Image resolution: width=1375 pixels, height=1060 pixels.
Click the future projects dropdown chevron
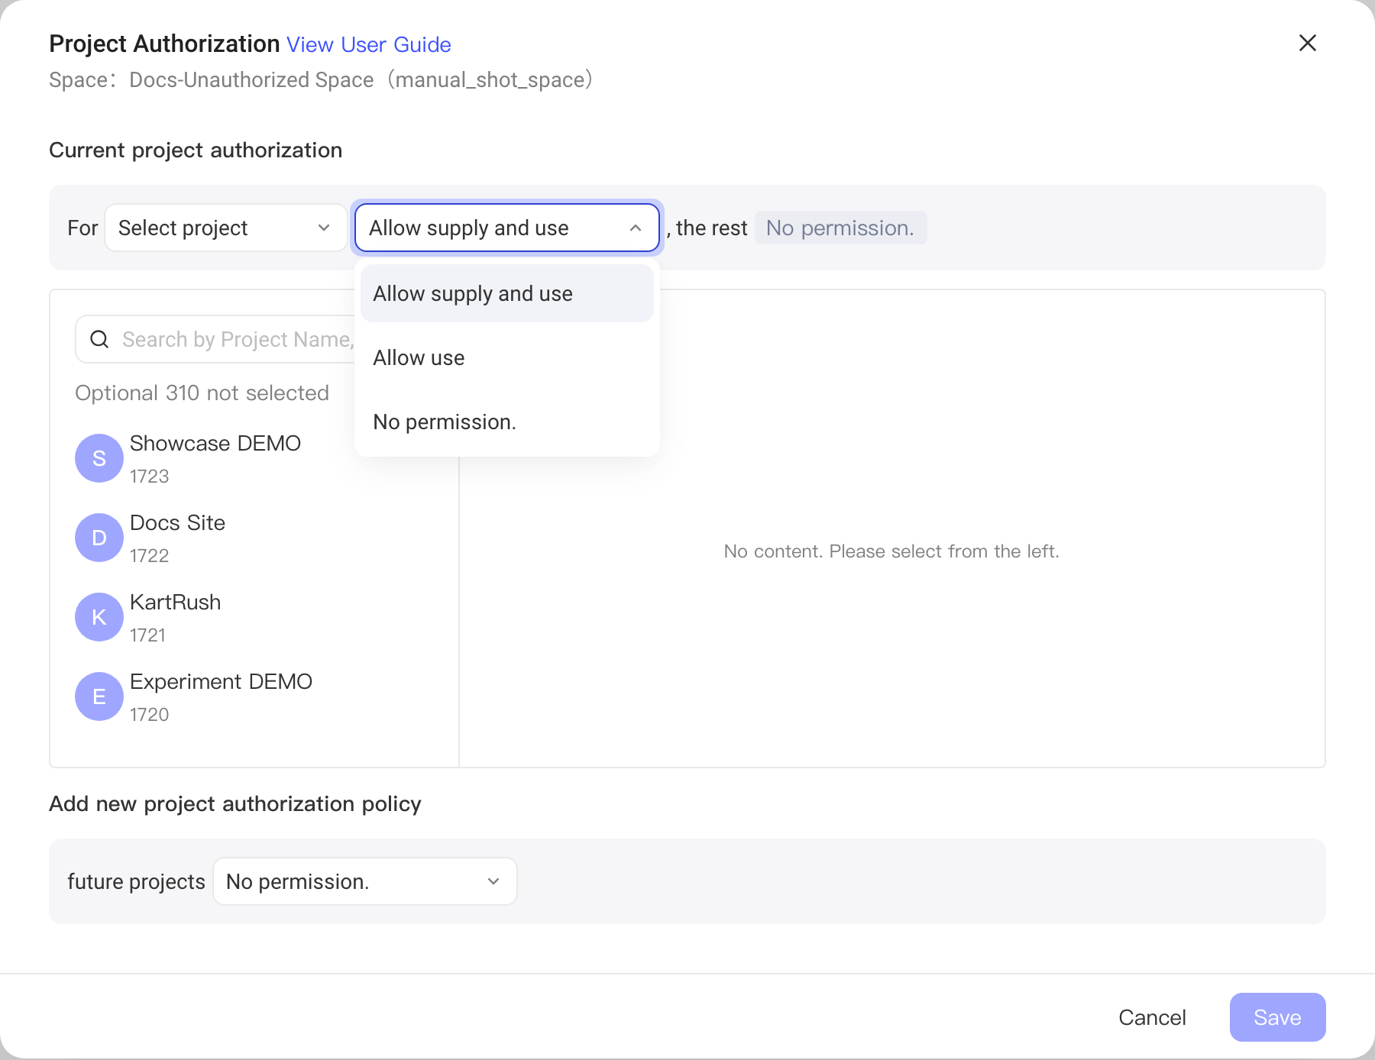[493, 881]
